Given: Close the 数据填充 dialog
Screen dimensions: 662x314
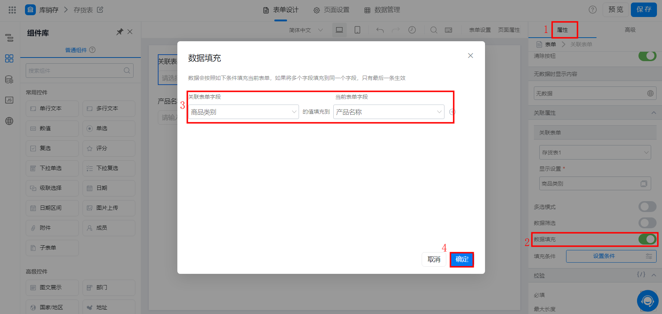Looking at the screenshot, I should [471, 55].
